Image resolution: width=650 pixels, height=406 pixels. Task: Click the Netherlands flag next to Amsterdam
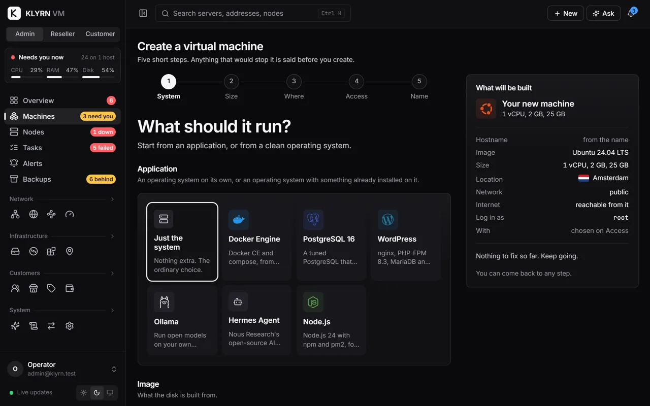(x=583, y=178)
